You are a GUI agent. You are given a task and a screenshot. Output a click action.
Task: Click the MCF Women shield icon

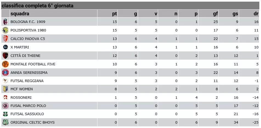(5, 89)
